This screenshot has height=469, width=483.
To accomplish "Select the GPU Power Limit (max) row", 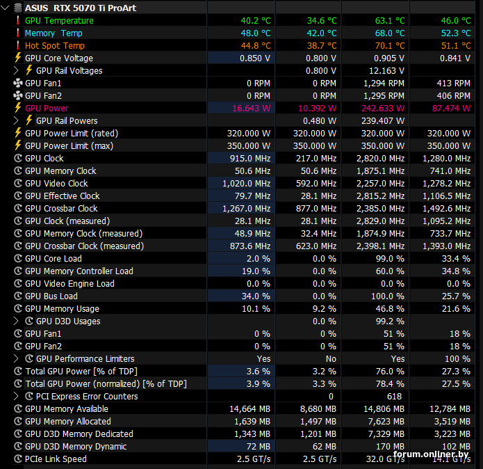I will pos(243,145).
